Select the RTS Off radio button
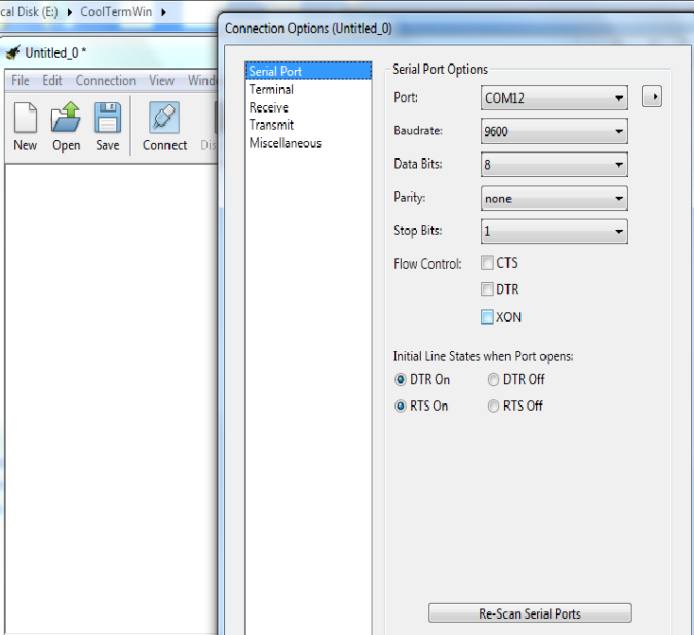Viewport: 694px width, 635px height. [494, 406]
